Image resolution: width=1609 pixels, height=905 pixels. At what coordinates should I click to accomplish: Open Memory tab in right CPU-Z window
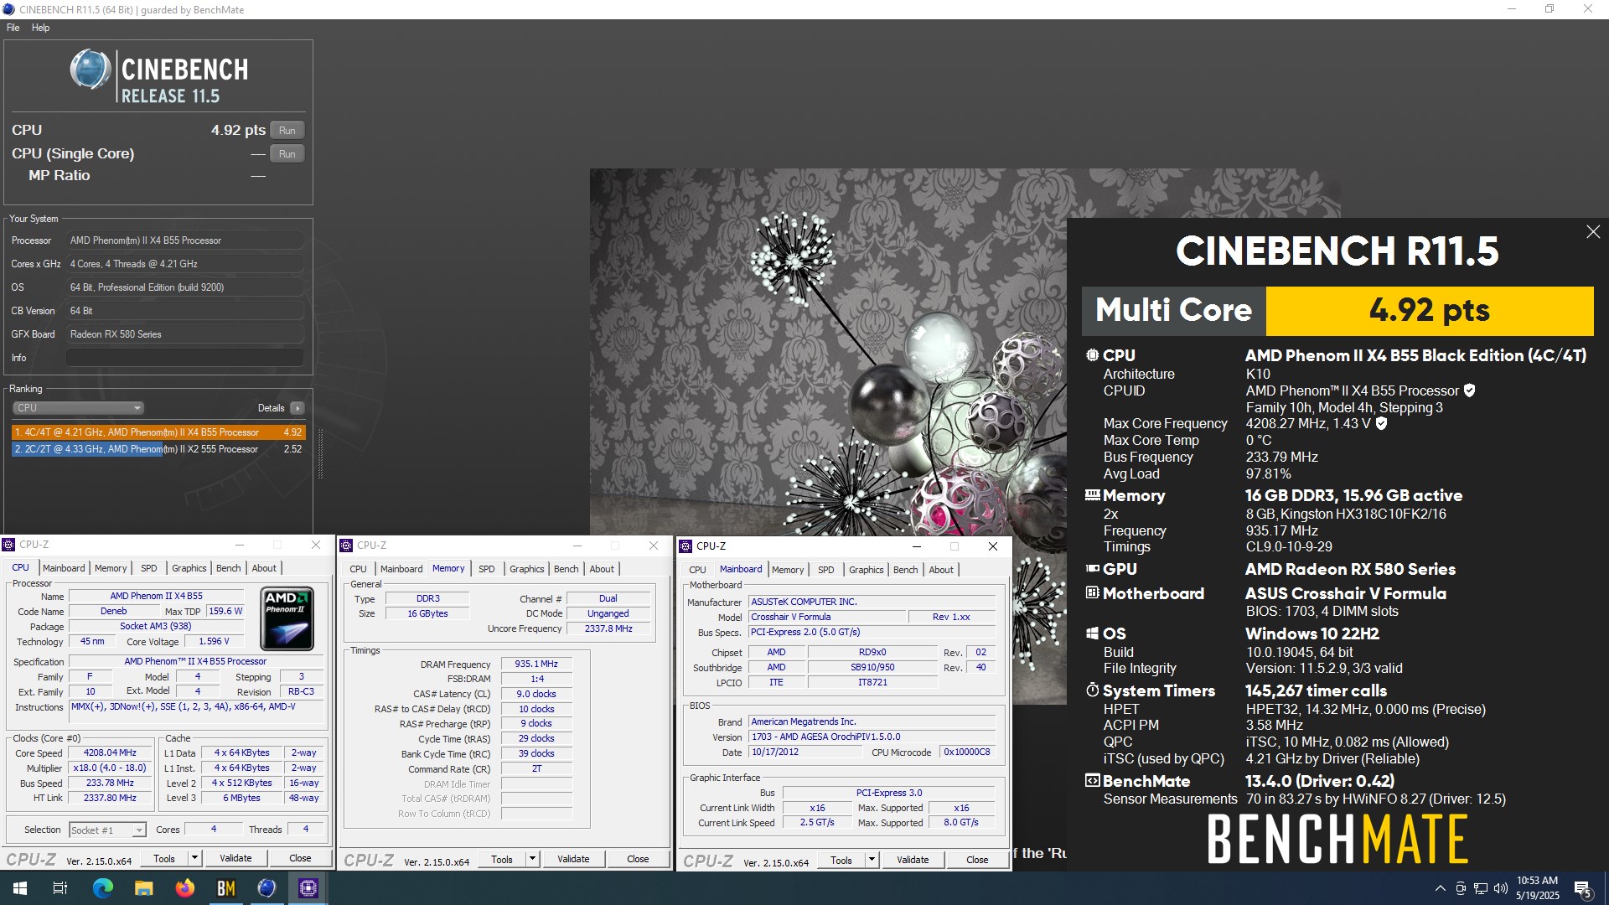click(788, 570)
